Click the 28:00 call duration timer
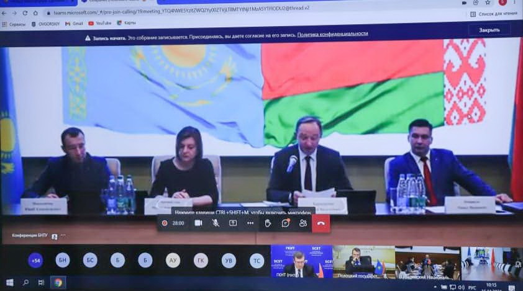This screenshot has height=291, width=523. pyautogui.click(x=178, y=223)
